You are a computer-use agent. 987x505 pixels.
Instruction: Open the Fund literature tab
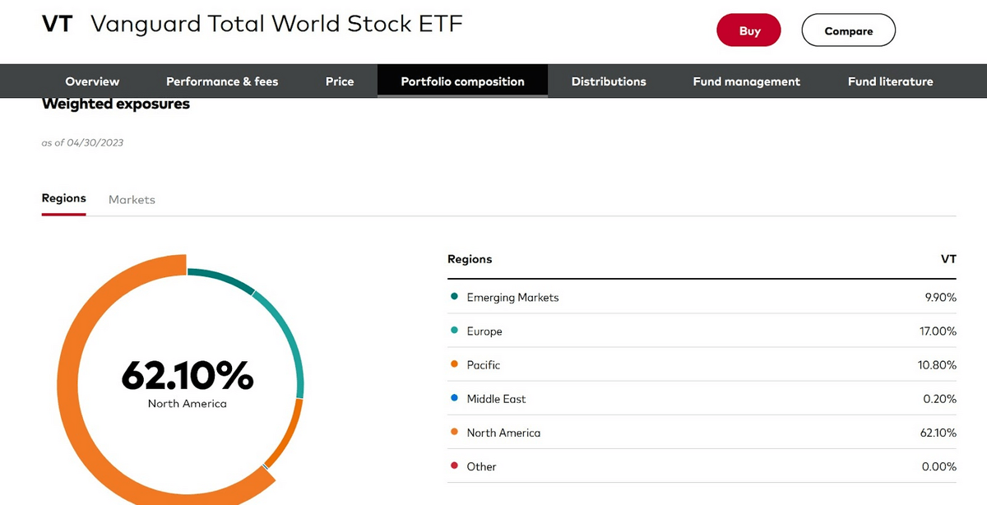click(891, 81)
